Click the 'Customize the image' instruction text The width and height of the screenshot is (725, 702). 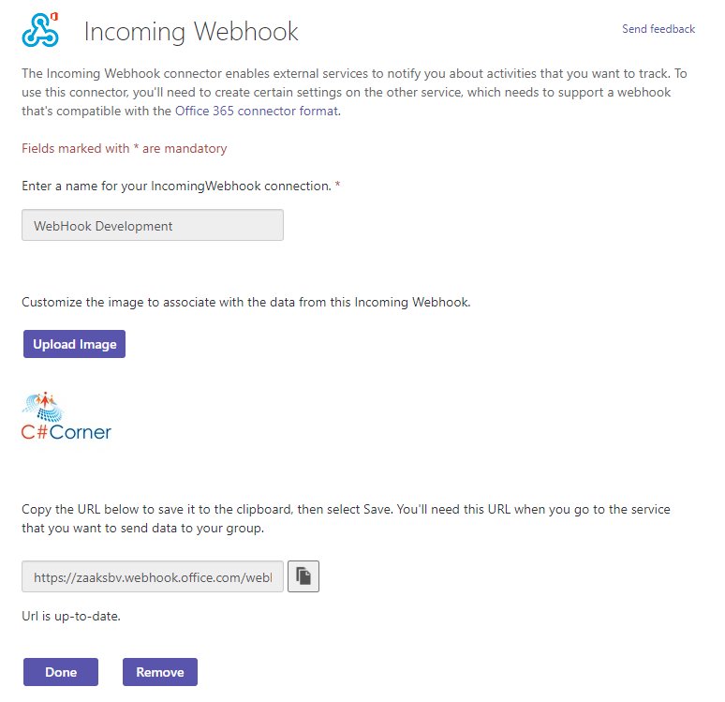[246, 302]
